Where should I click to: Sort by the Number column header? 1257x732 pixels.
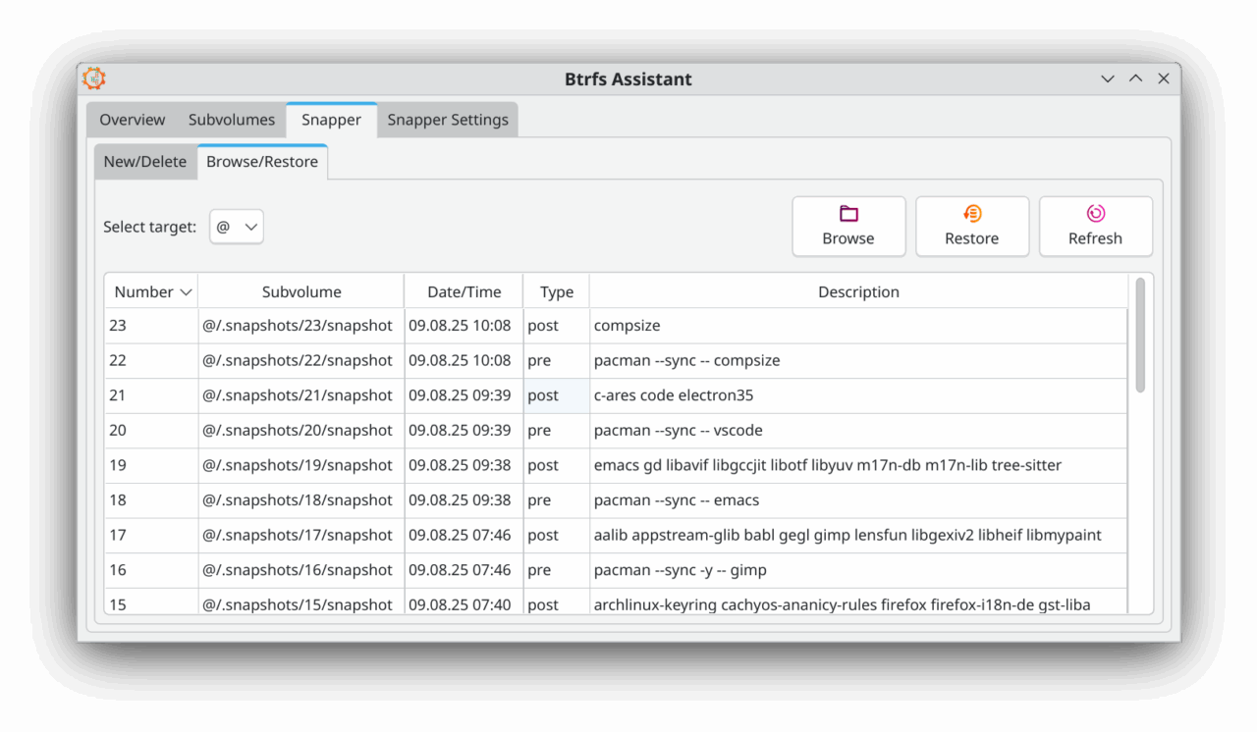coord(151,291)
